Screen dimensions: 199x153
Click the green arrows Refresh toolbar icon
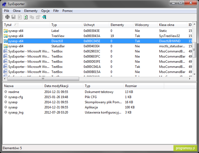(x=26, y=17)
